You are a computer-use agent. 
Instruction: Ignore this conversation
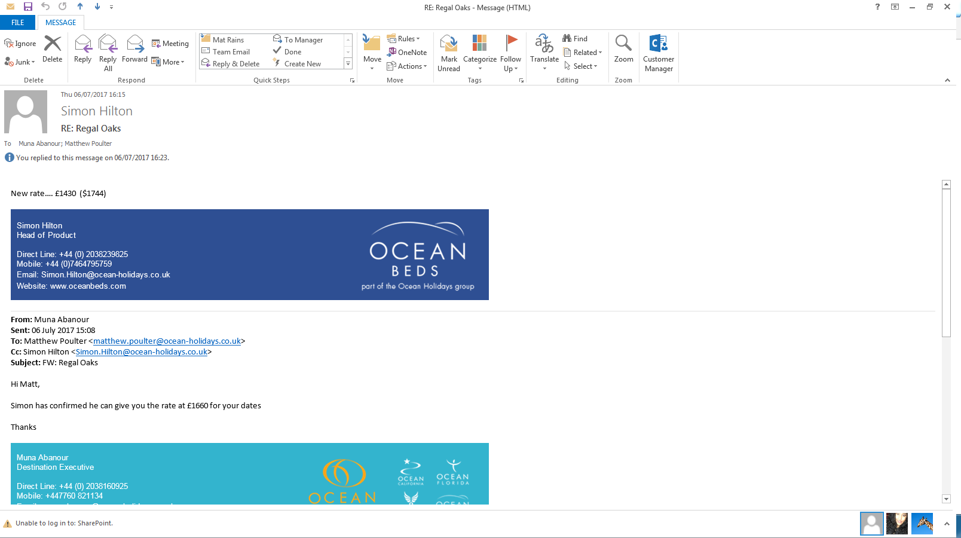[x=20, y=44]
